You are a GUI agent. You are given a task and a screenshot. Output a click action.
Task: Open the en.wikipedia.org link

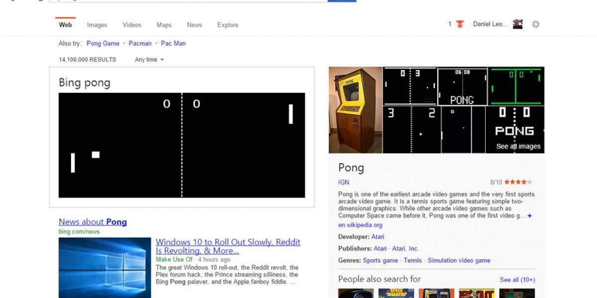(360, 225)
